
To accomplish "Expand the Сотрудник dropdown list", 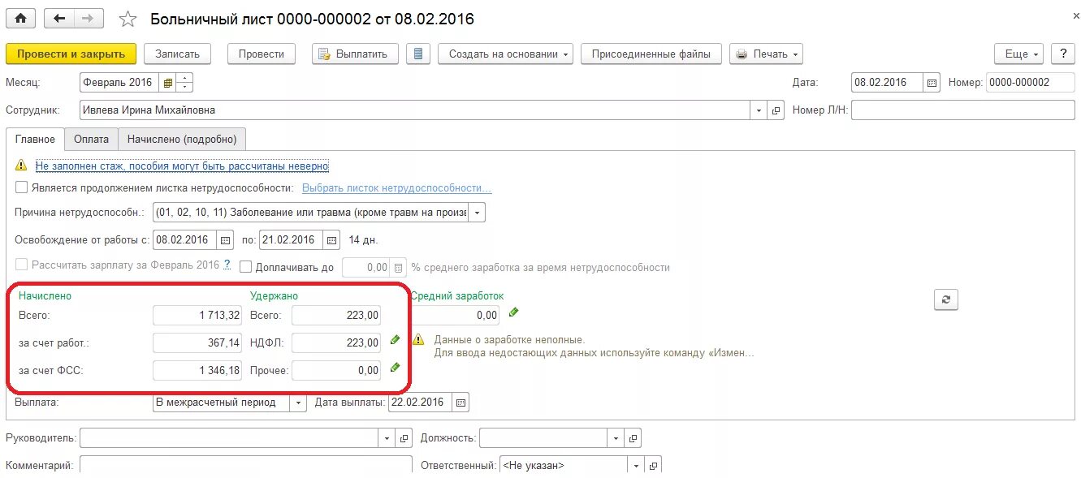I will (x=759, y=110).
